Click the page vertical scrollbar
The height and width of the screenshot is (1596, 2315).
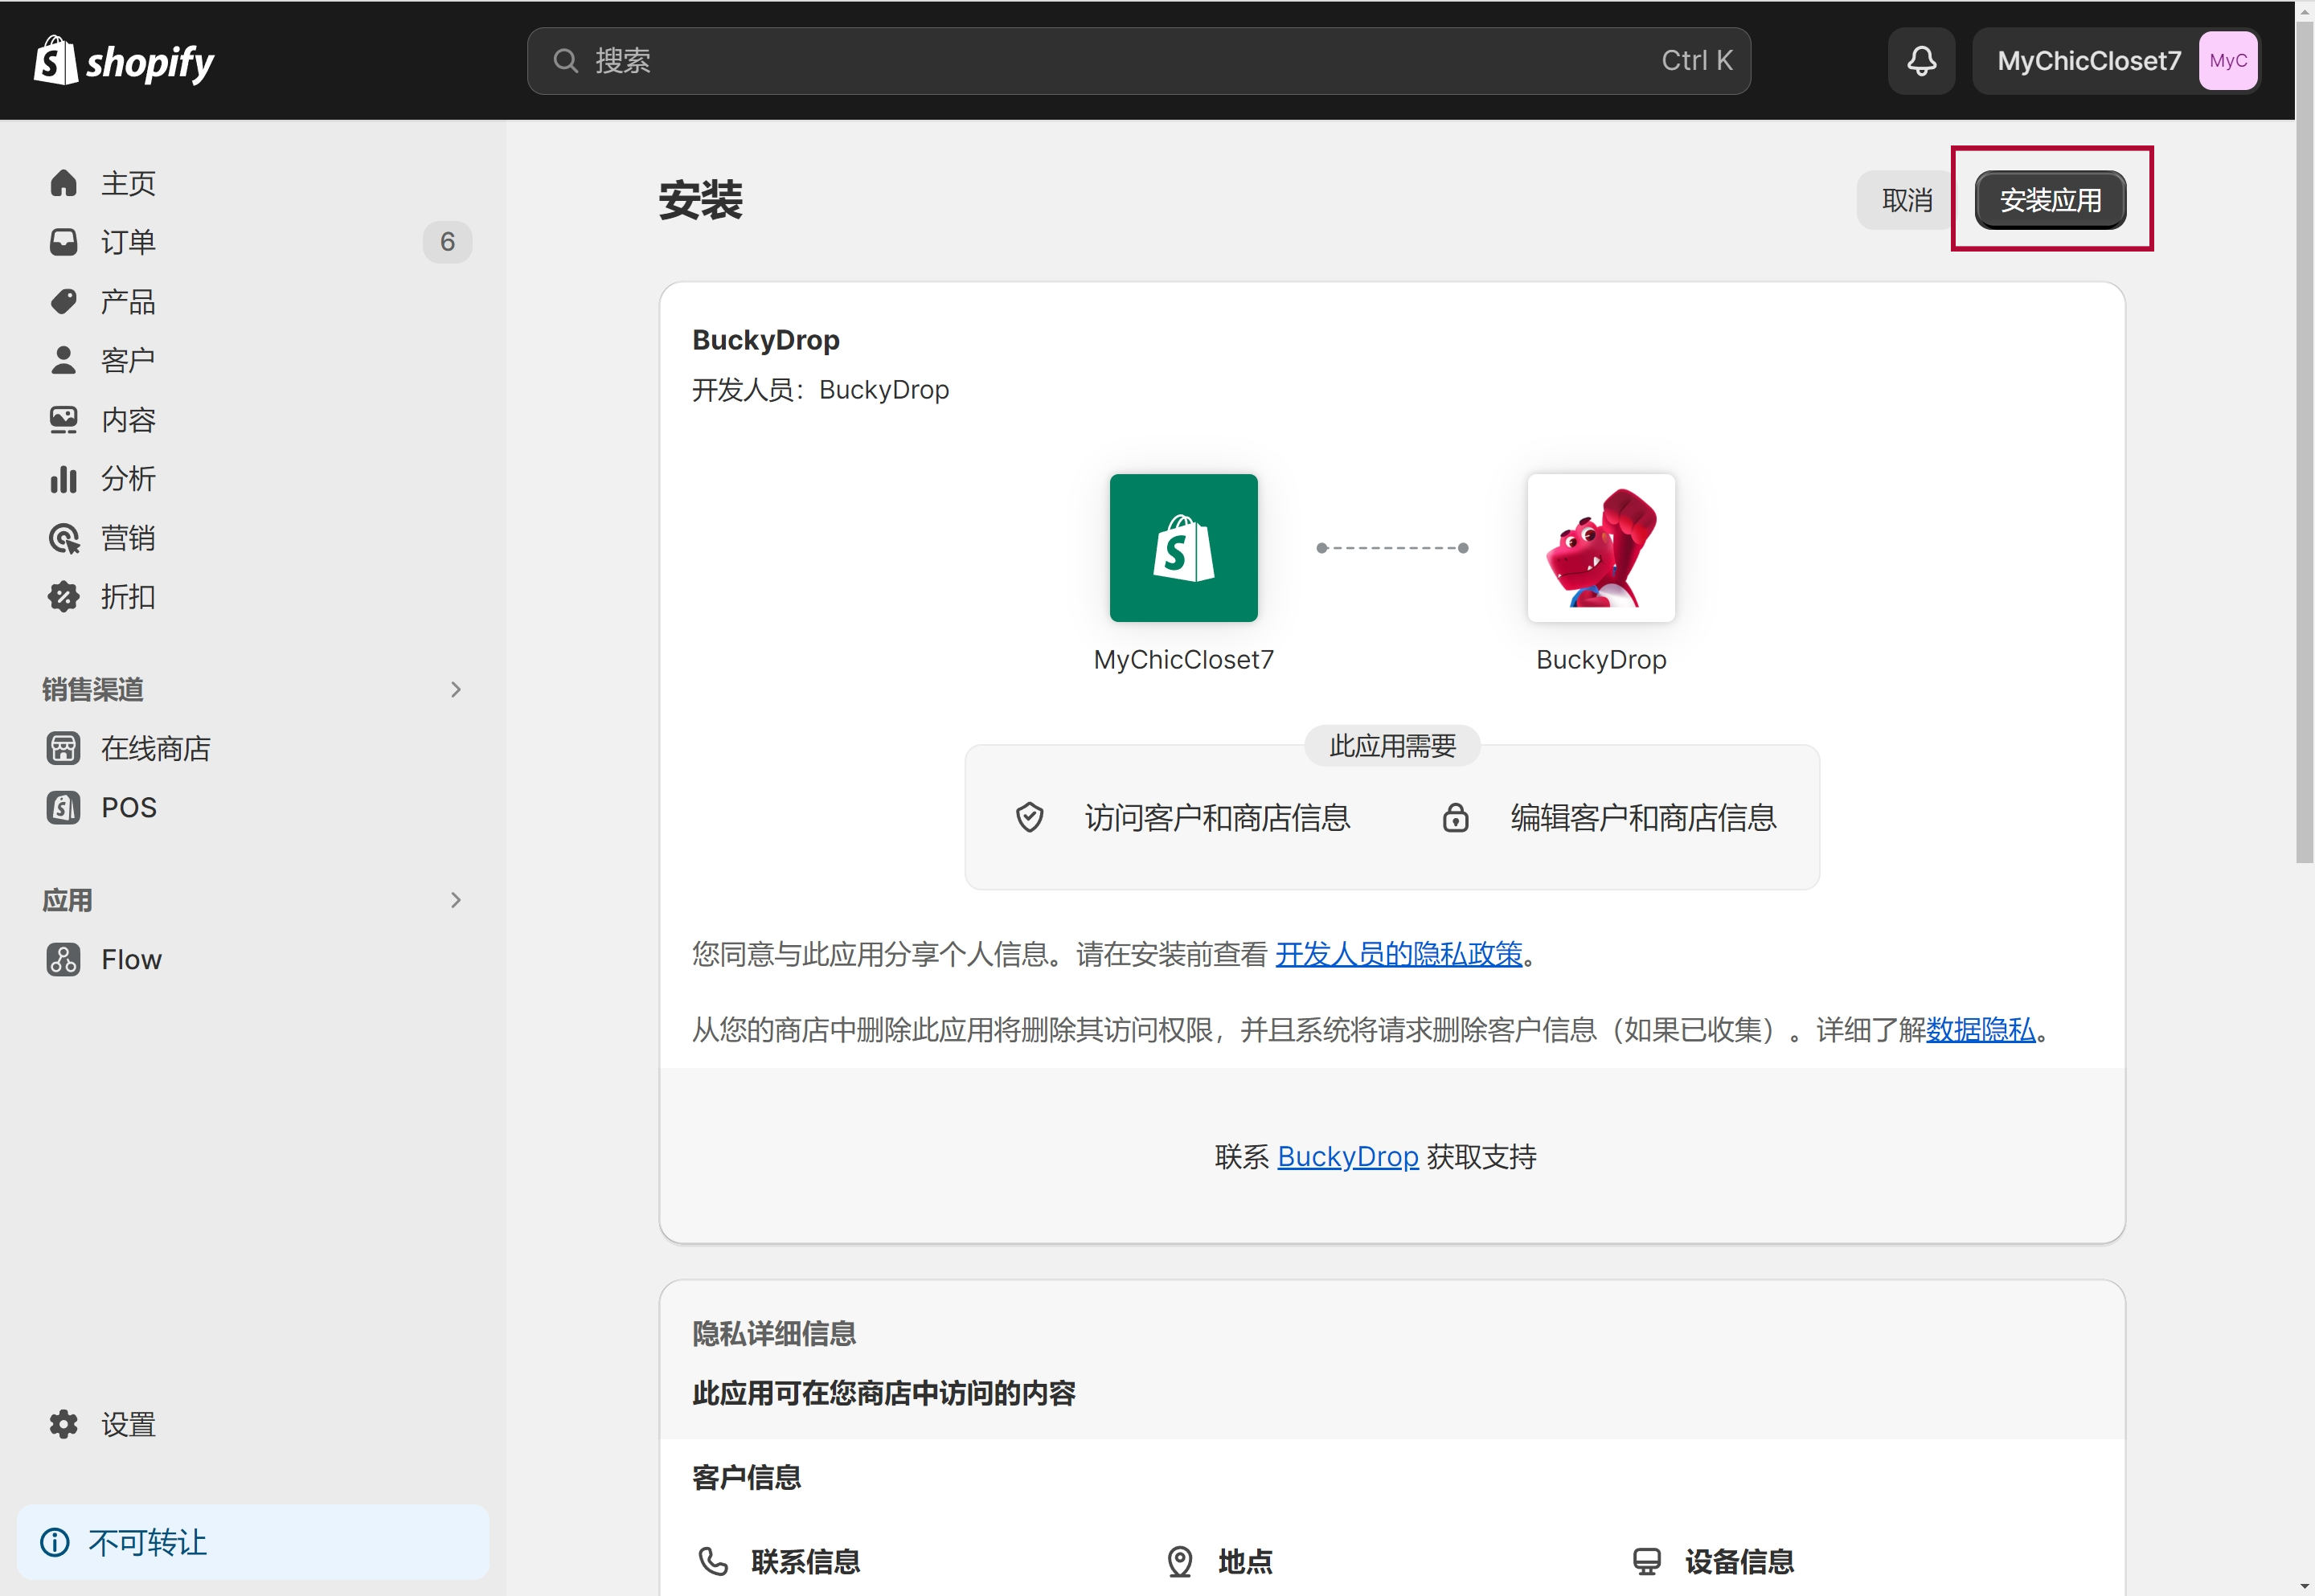pyautogui.click(x=2304, y=440)
